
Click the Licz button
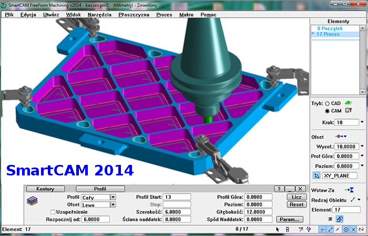(x=297, y=197)
